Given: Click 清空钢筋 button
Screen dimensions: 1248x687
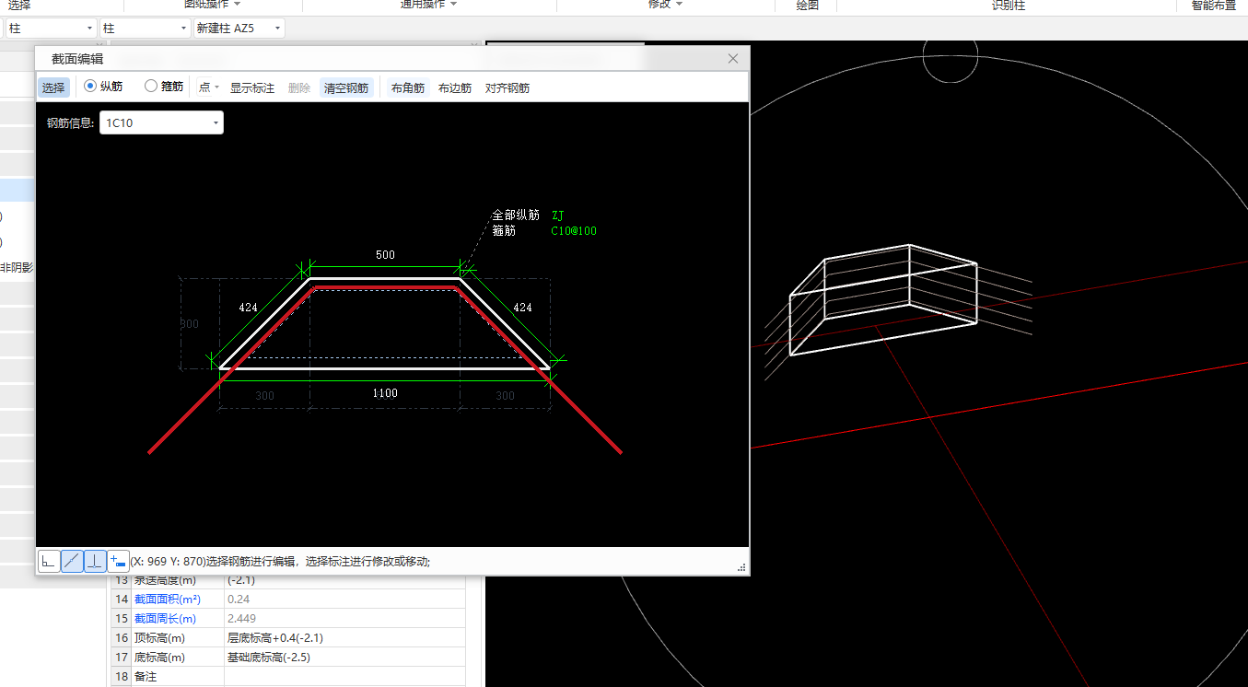Looking at the screenshot, I should tap(346, 87).
